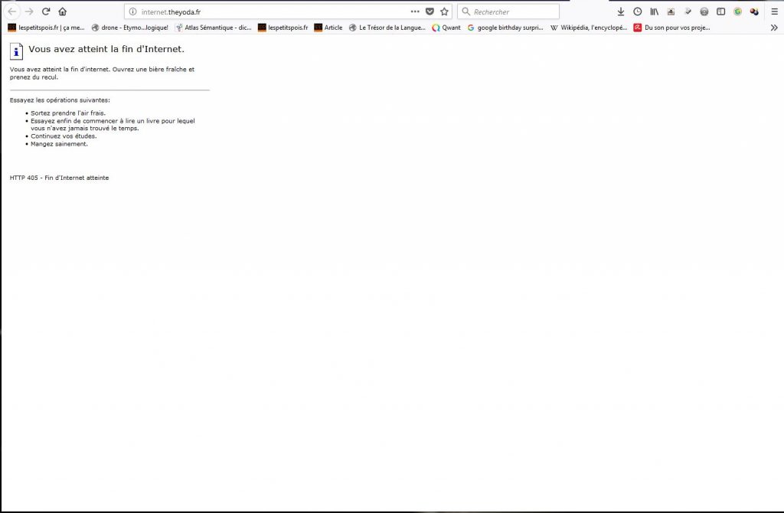Toggle the sidebar view
This screenshot has height=513, width=784.
(720, 11)
